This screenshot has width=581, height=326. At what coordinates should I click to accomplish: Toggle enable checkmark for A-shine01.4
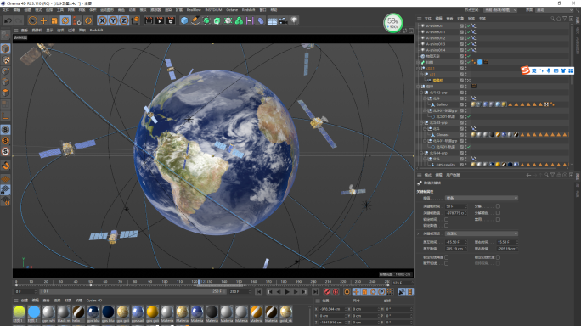click(469, 50)
